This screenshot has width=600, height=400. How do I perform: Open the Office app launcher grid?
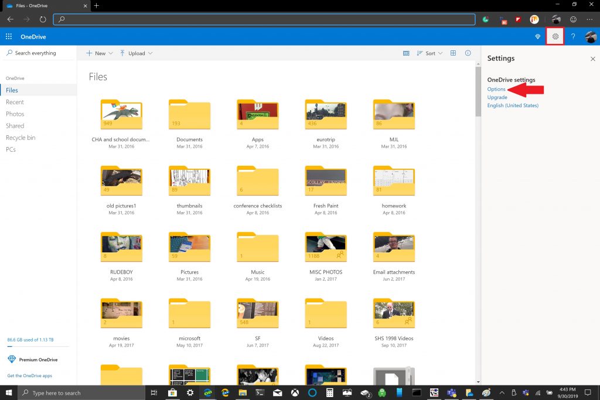tap(9, 36)
